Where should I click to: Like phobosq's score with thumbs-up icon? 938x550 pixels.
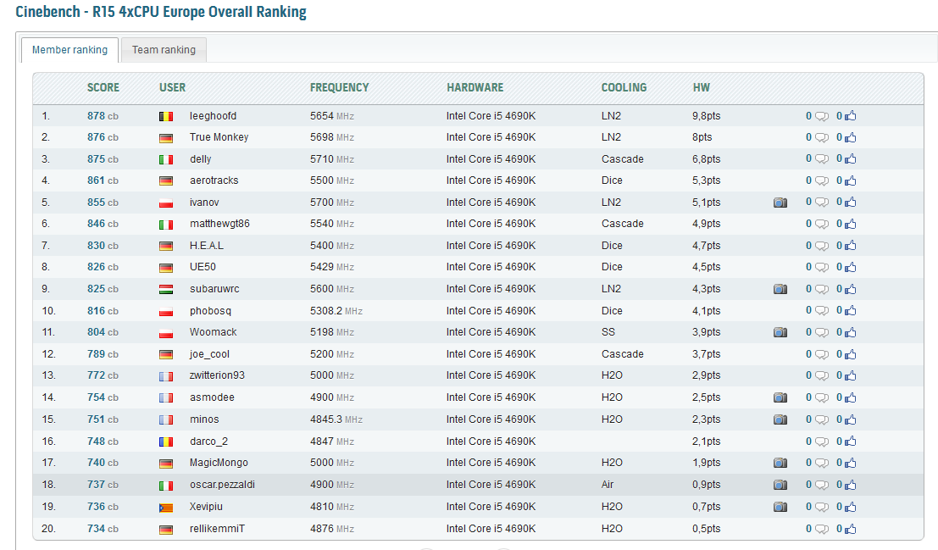(x=851, y=310)
